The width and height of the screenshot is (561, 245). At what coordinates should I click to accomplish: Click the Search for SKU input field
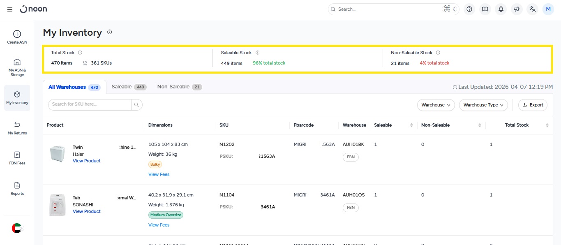coord(90,104)
